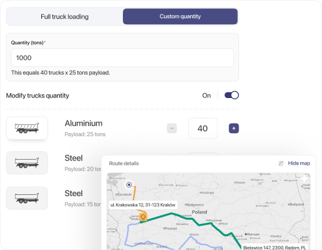Click the 40 trucks payload hint text
This screenshot has height=250, width=322.
tap(61, 73)
